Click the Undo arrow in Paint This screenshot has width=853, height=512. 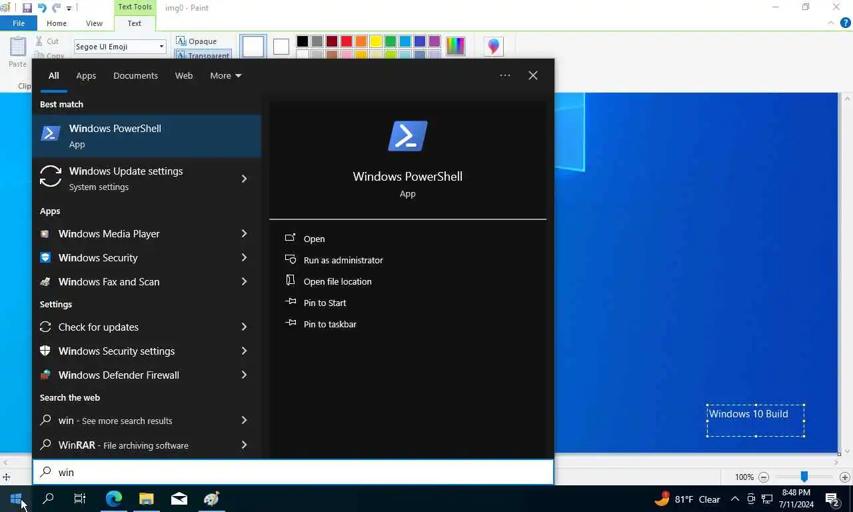point(42,8)
